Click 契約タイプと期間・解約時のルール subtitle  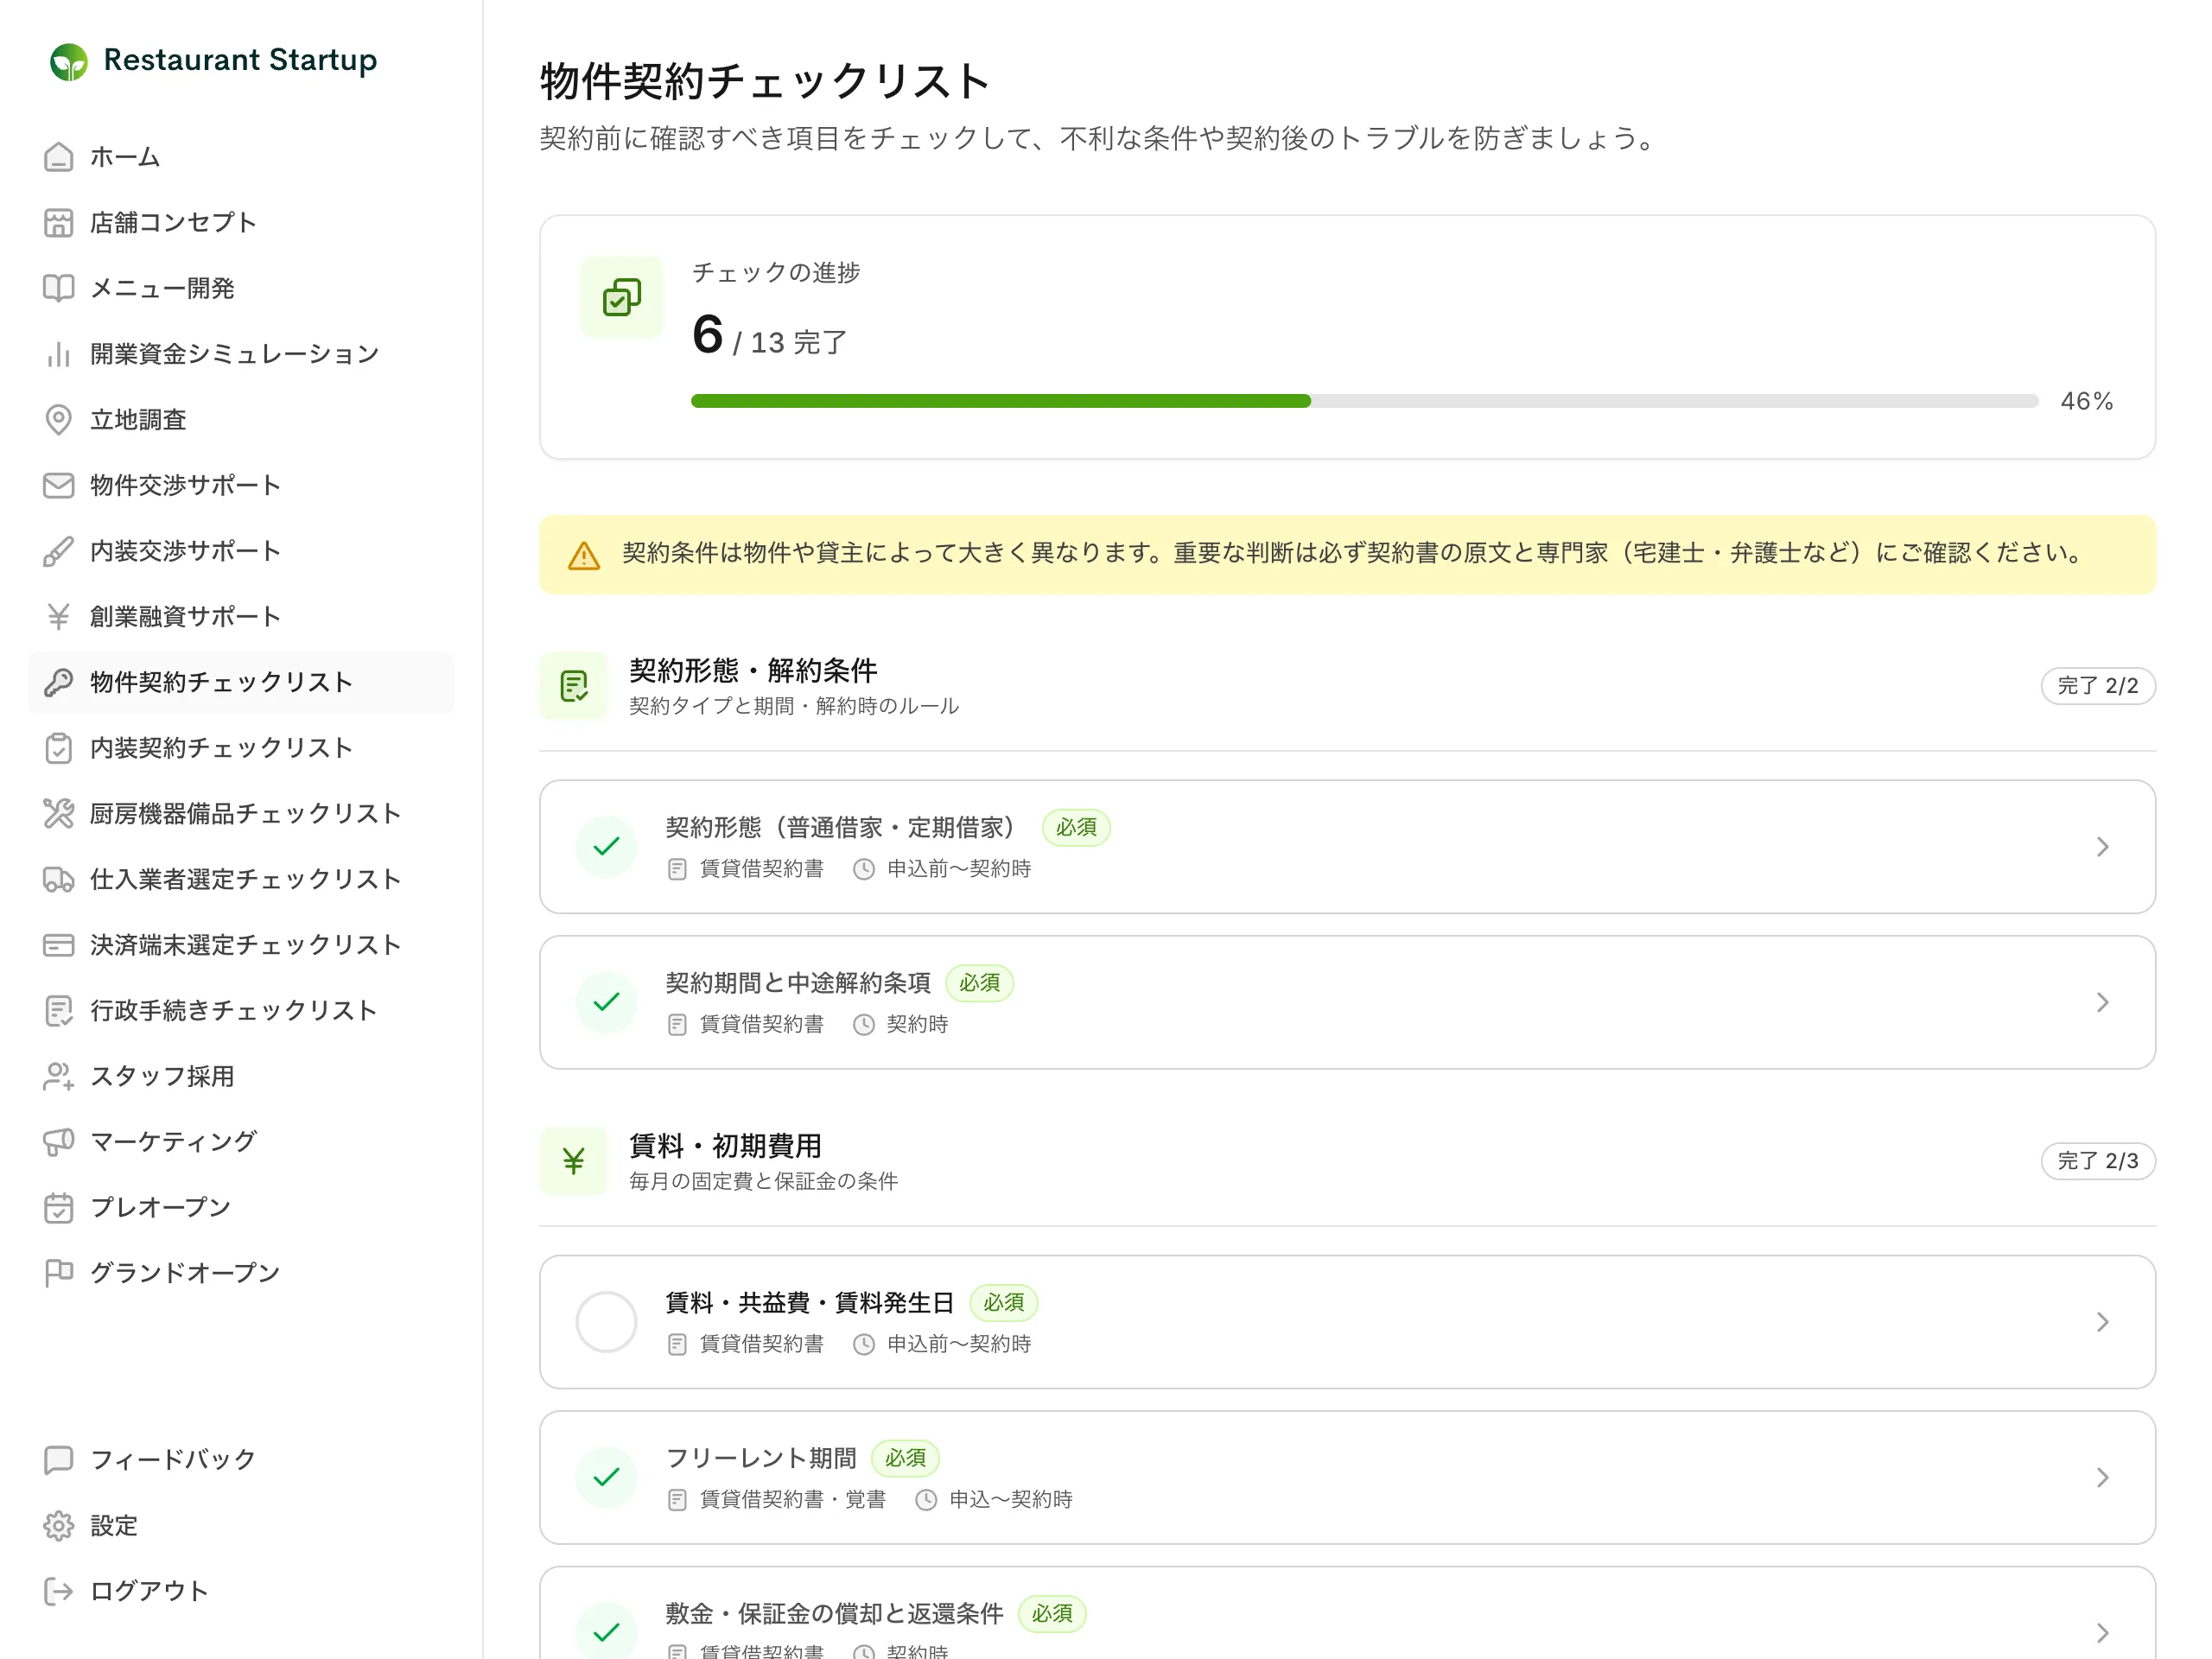tap(794, 706)
